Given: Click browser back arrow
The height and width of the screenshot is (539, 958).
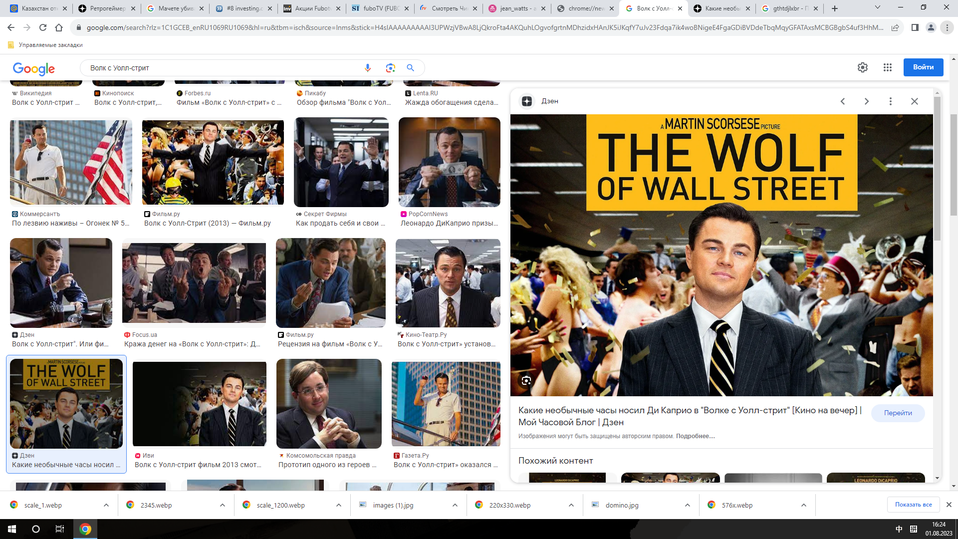Looking at the screenshot, I should [x=11, y=27].
